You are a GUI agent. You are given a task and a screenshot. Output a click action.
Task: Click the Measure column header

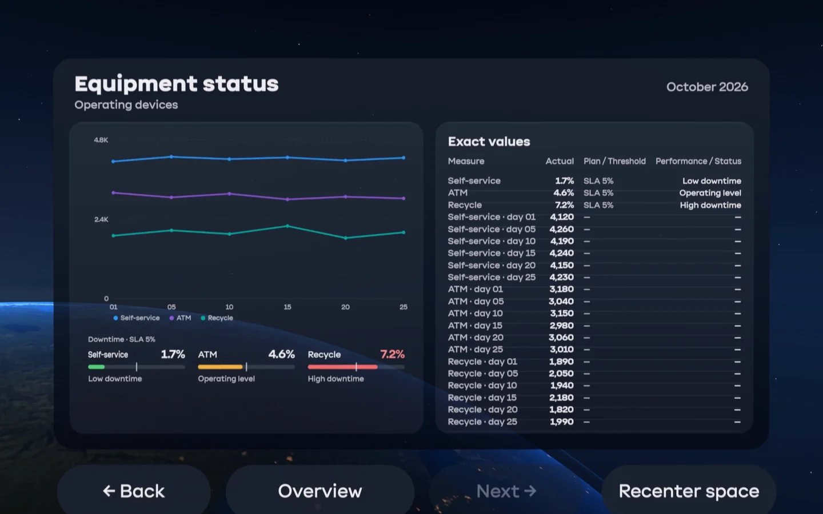[466, 161]
